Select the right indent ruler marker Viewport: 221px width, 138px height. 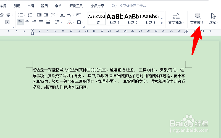click(x=185, y=32)
